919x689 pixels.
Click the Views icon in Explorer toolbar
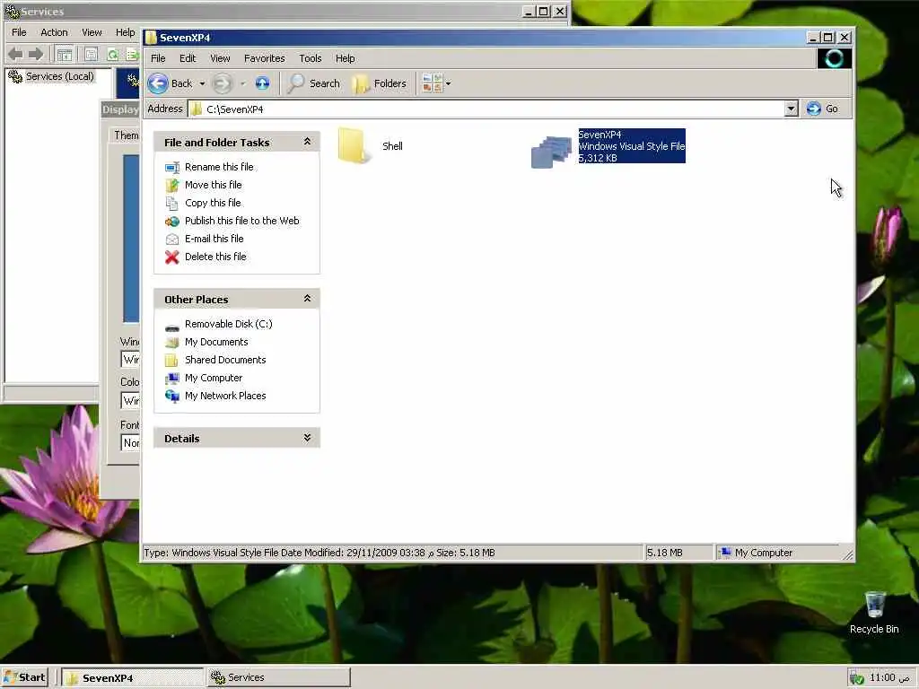pyautogui.click(x=432, y=83)
